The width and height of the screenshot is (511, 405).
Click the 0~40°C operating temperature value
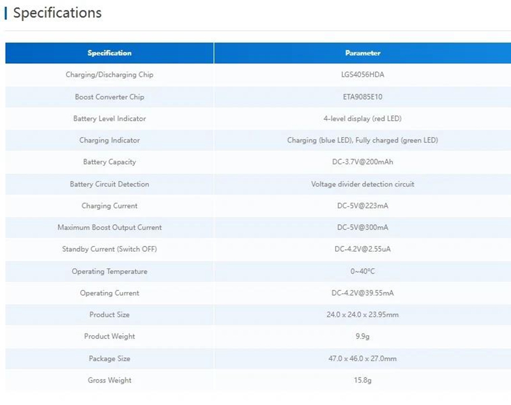pos(362,271)
